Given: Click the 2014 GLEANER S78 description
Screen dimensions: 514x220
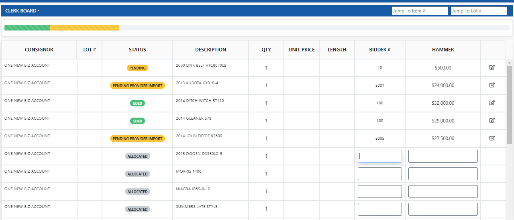Looking at the screenshot, I should click(194, 118).
